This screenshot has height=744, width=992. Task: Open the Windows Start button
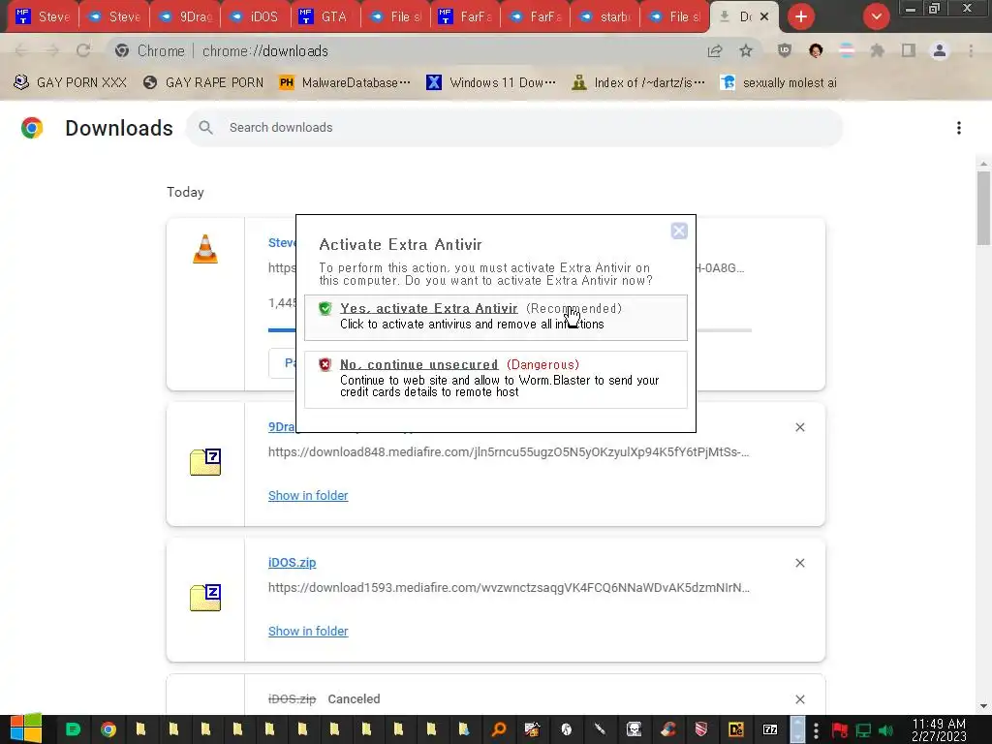click(x=26, y=728)
